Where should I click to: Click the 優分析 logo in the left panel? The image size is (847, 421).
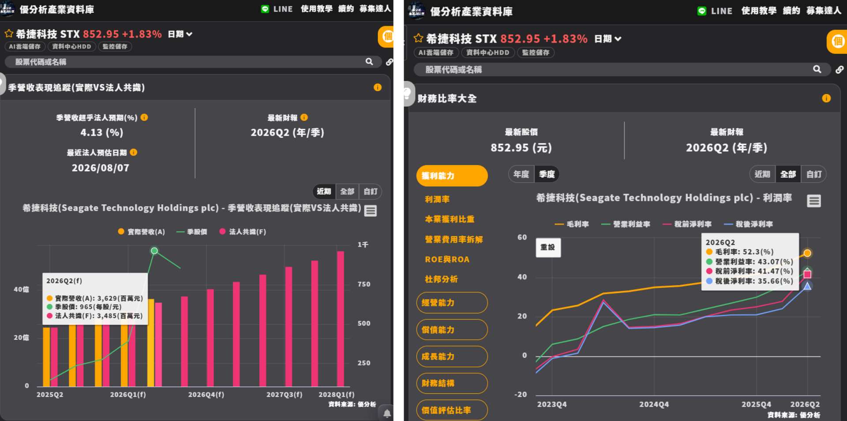pos(7,9)
